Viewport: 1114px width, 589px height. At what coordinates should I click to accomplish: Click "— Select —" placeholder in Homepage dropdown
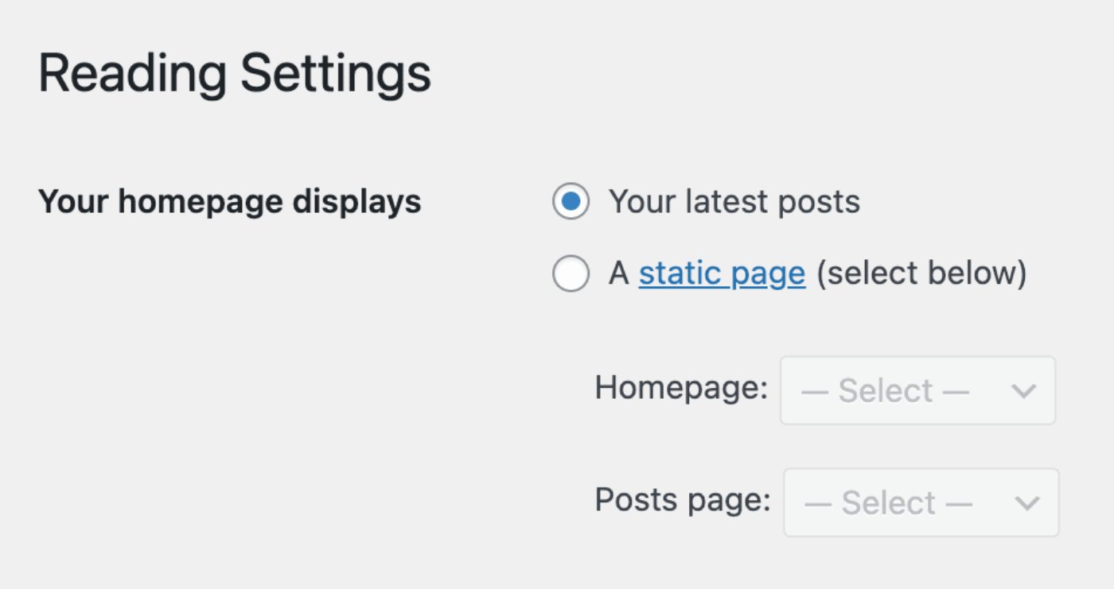(x=885, y=391)
